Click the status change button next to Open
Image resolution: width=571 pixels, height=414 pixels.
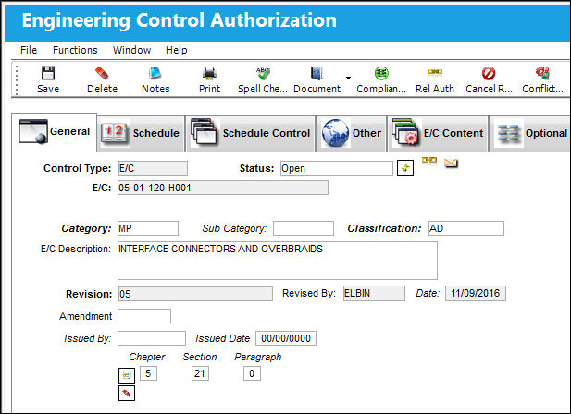(405, 168)
